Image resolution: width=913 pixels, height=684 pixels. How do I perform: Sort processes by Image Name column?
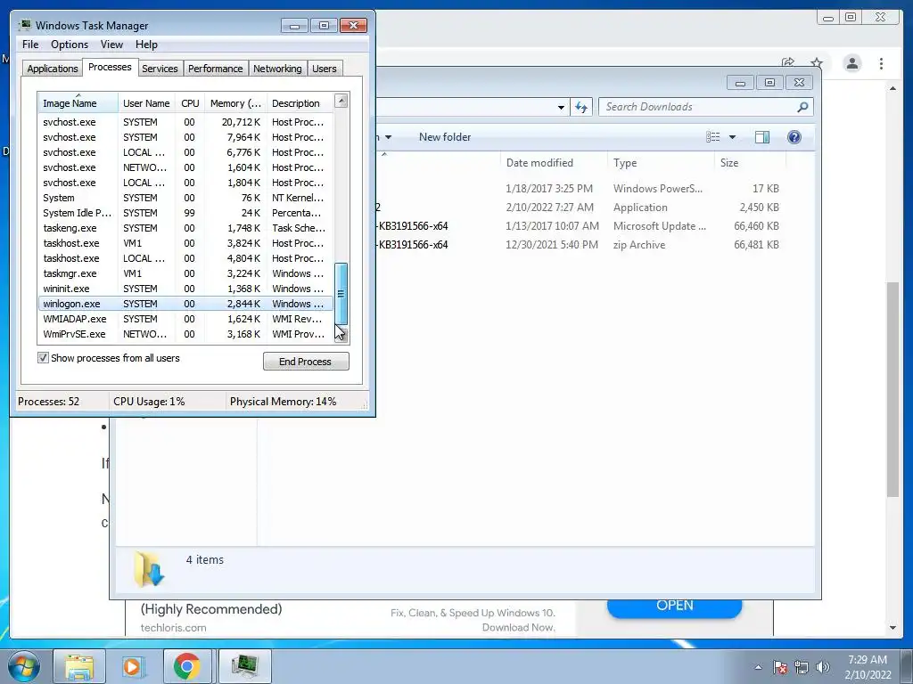coord(78,103)
